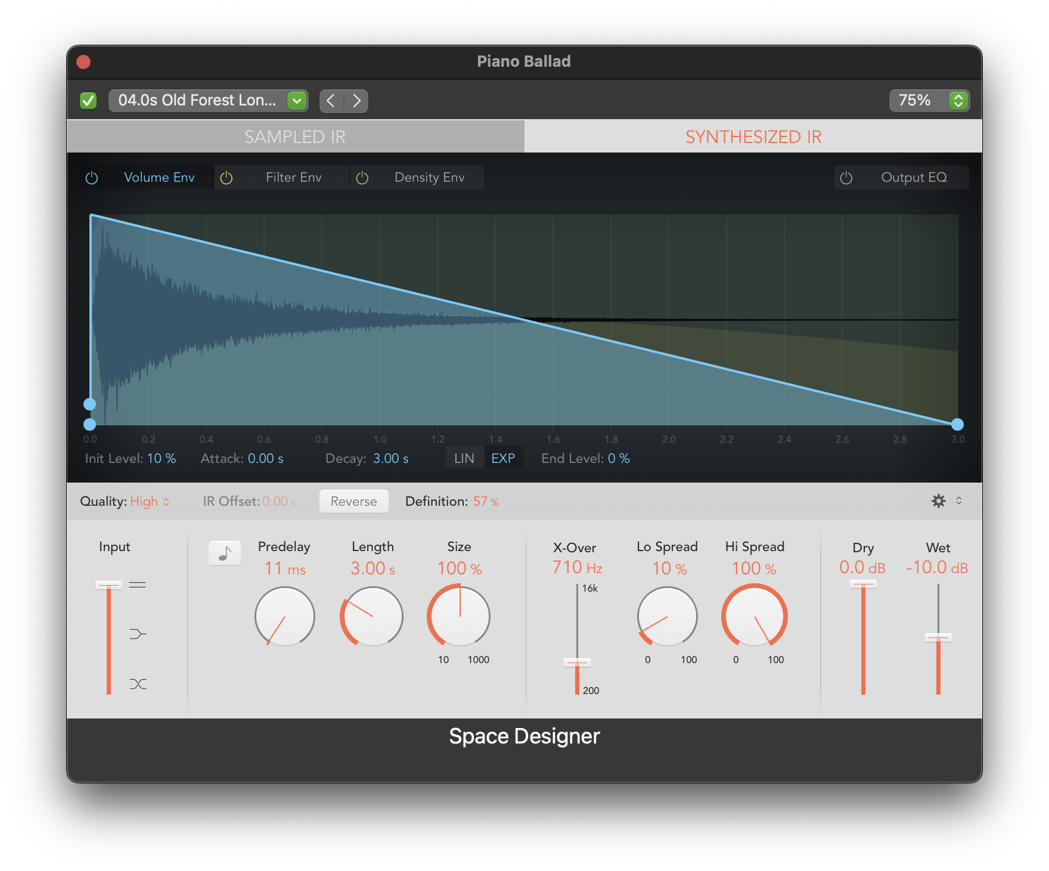Image resolution: width=1049 pixels, height=871 pixels.
Task: Click the envelope start node at 0.0
Action: coord(89,424)
